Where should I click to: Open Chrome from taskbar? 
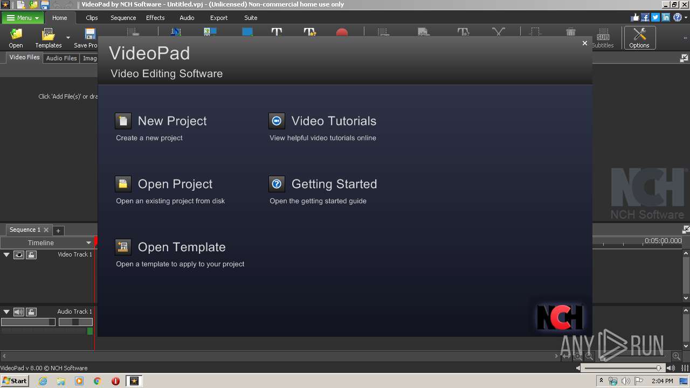98,381
